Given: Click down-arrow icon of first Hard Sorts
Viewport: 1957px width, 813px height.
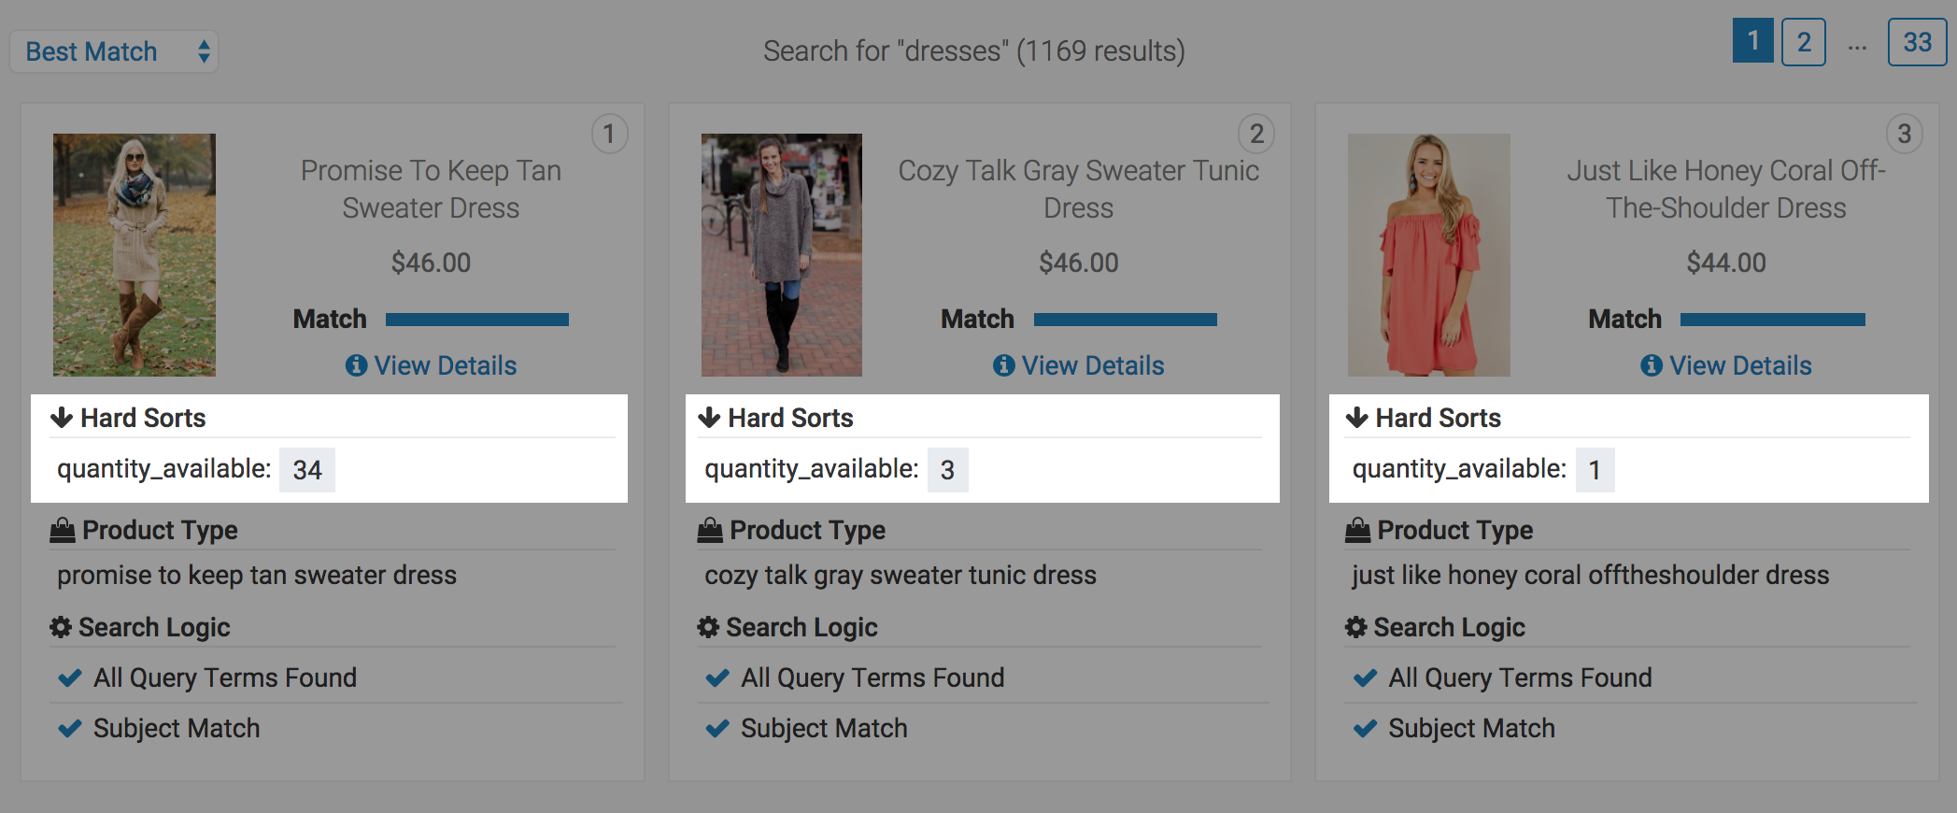Looking at the screenshot, I should click(62, 418).
